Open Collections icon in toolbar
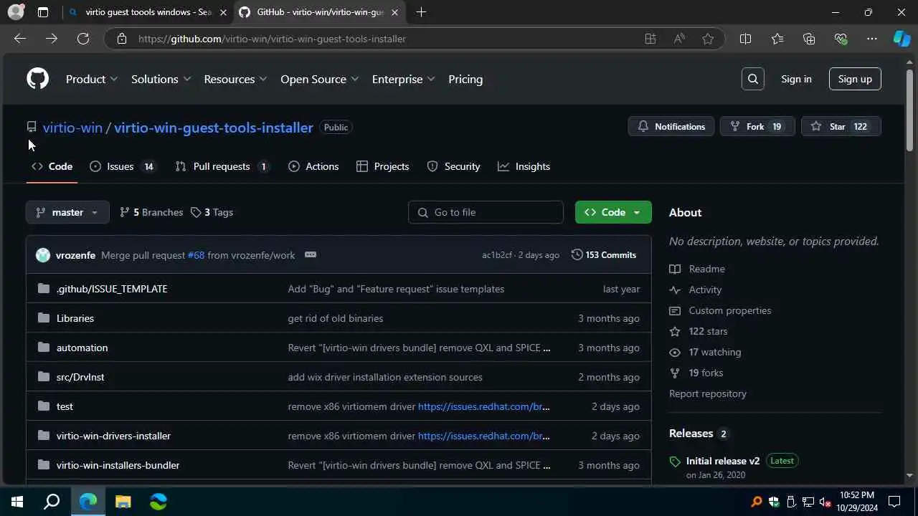The image size is (918, 516). [809, 39]
